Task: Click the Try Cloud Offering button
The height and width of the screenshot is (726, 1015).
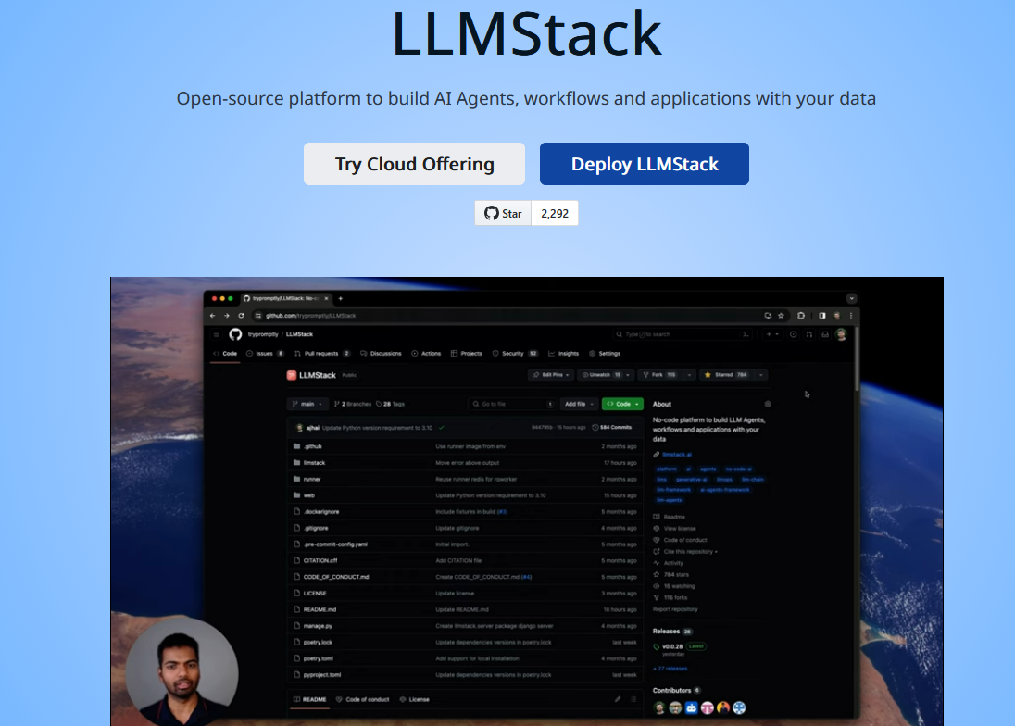Action: click(414, 163)
